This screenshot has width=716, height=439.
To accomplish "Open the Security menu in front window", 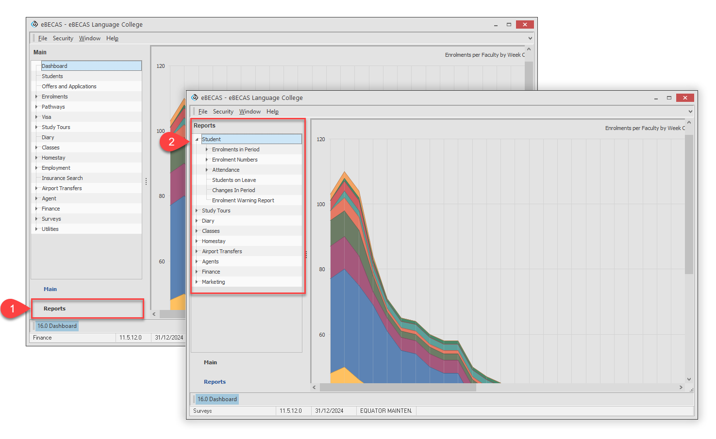I will coord(223,112).
